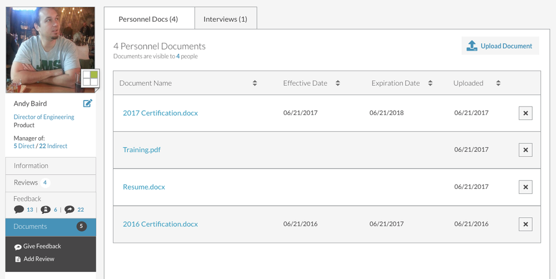Delete the 2017 Certification.docx row
This screenshot has height=279, width=556.
[x=525, y=113]
